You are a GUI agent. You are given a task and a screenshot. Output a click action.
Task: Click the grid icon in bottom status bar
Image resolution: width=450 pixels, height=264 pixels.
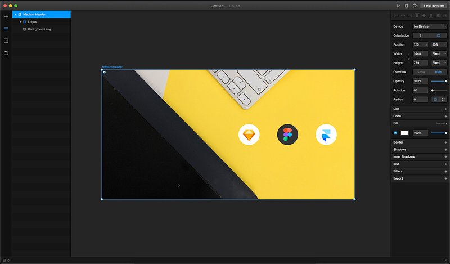(x=4, y=261)
